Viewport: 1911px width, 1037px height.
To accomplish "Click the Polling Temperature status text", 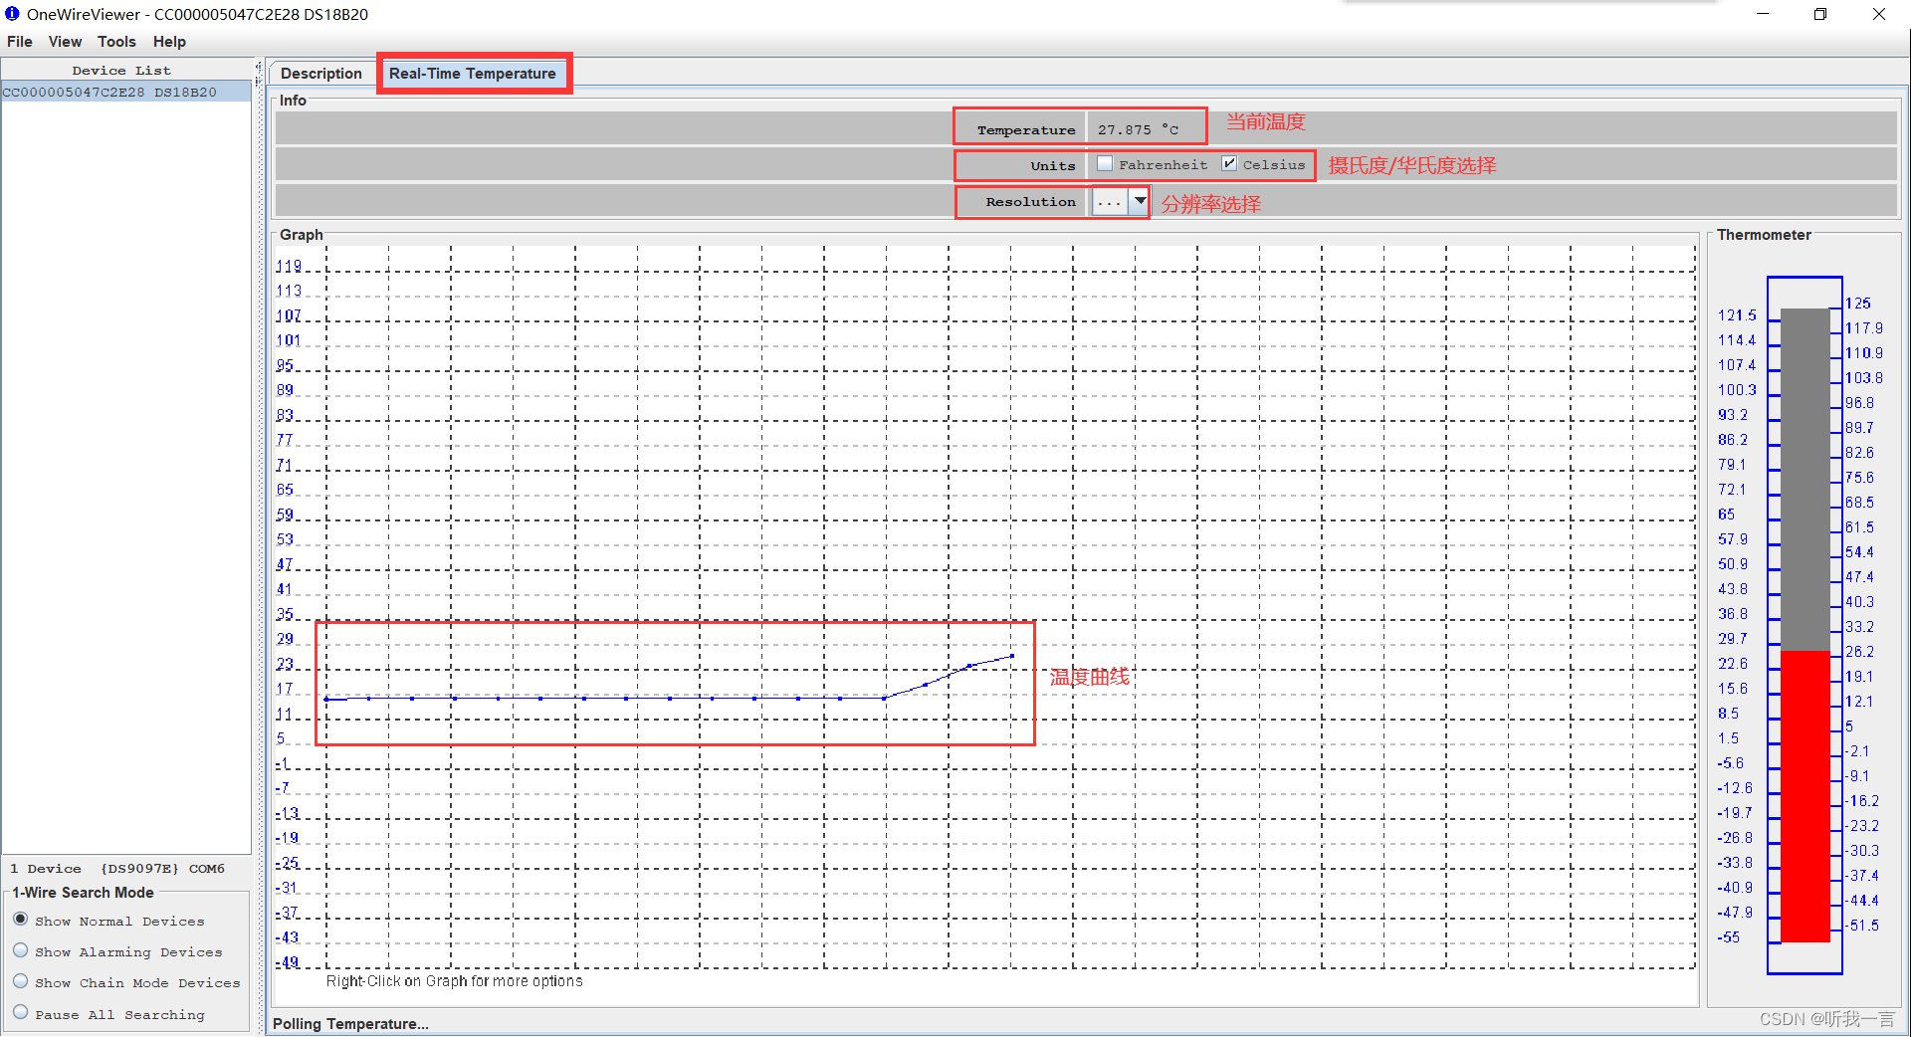I will click(350, 1024).
